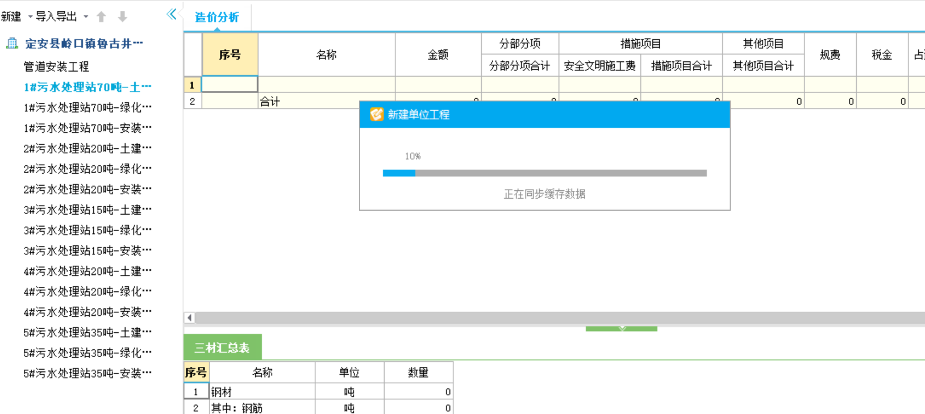Screen dimensions: 925x414
Task: Collapse the lower panel using the green chevron handle
Action: [622, 328]
